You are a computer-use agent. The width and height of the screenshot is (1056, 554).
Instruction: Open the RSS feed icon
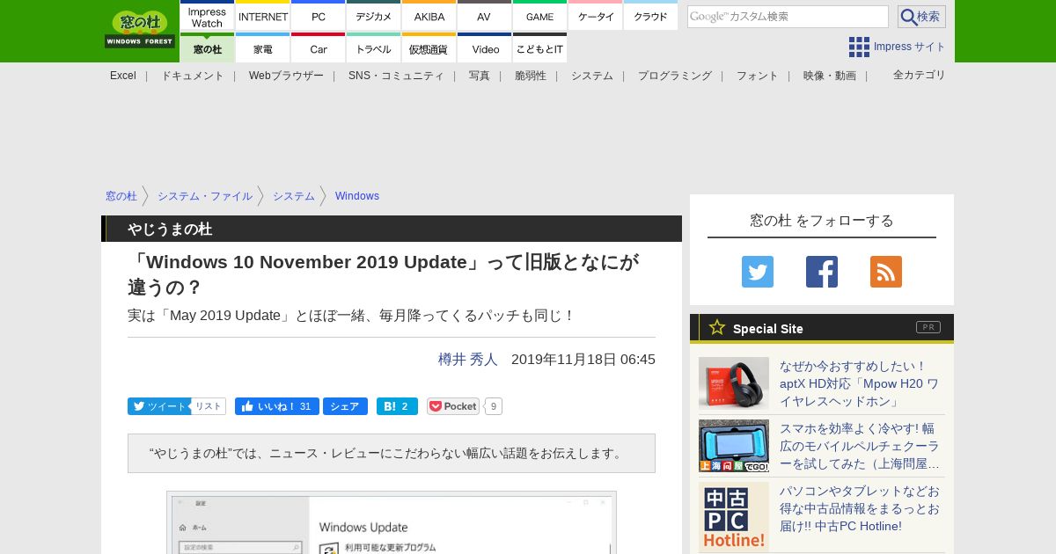point(886,272)
